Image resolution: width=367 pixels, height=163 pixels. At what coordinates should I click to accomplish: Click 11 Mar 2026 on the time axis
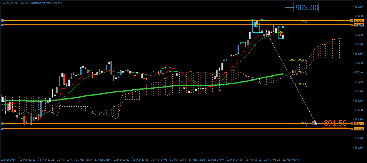8,160
